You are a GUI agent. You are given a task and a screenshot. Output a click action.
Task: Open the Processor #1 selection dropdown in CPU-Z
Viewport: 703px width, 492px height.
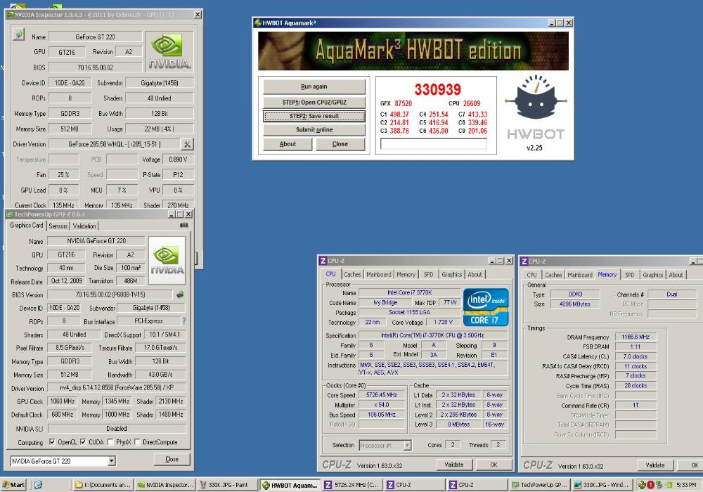pyautogui.click(x=407, y=445)
